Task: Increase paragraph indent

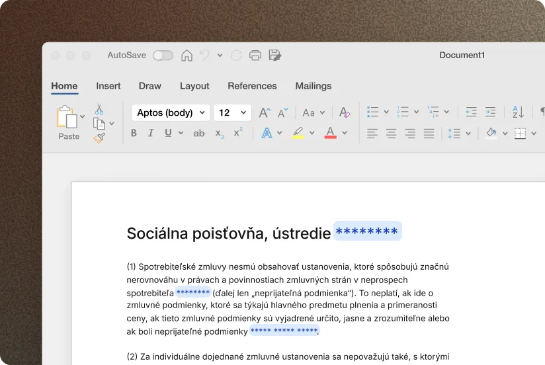Action: [490, 112]
